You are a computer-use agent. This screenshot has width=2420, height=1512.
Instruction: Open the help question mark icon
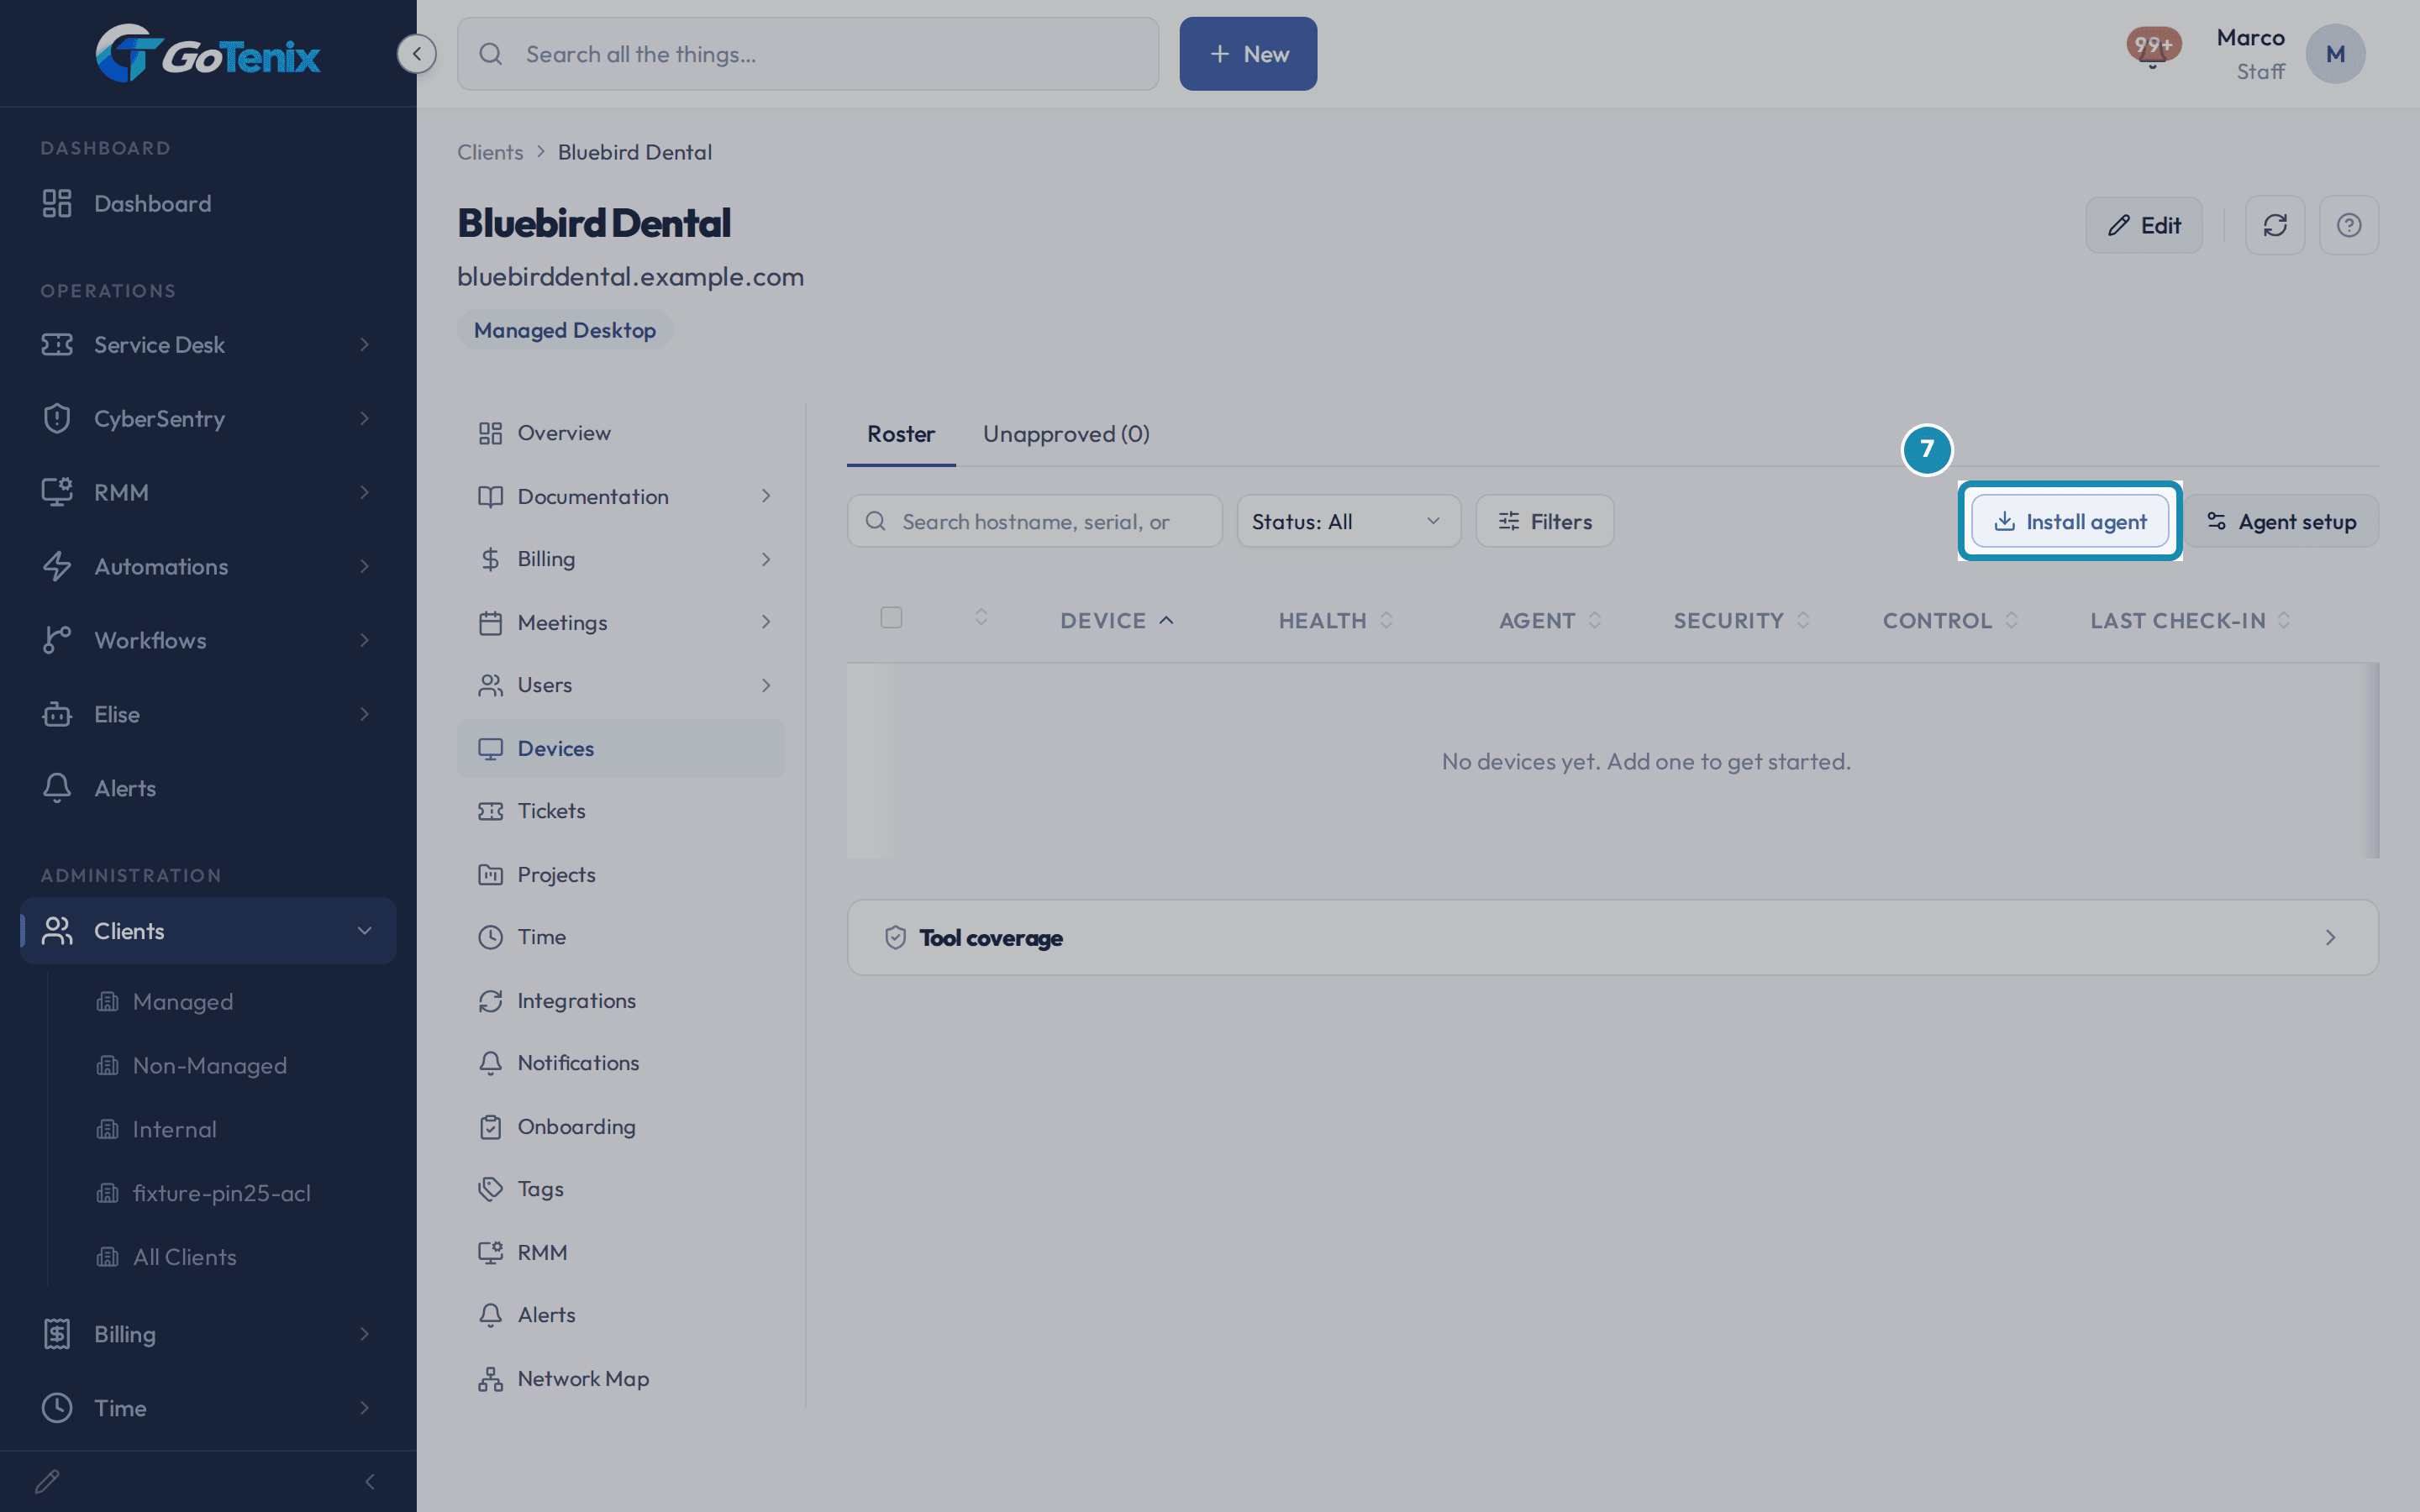click(2348, 225)
